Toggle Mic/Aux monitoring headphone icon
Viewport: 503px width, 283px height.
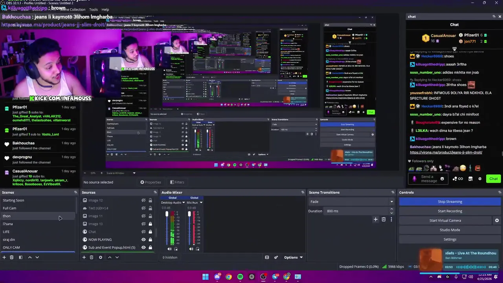coord(197,249)
